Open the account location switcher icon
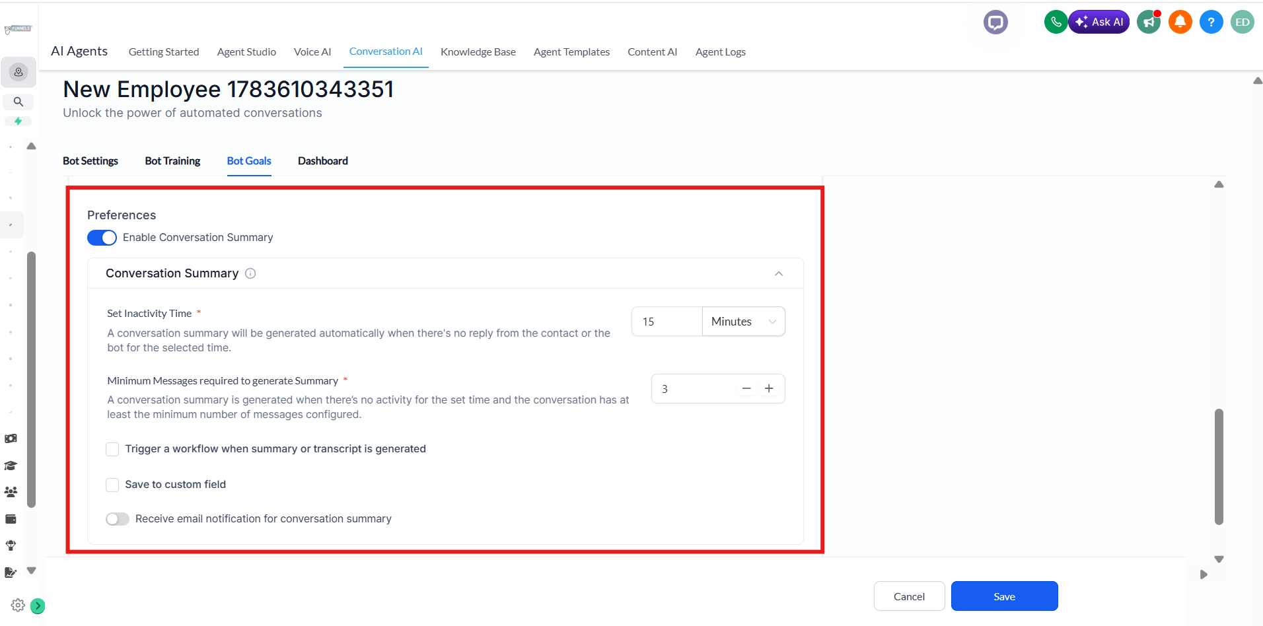 [x=18, y=72]
